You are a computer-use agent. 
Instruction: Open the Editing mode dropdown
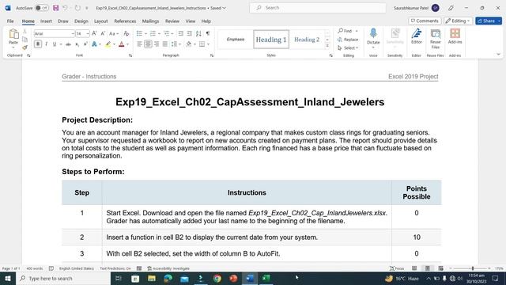click(x=458, y=21)
